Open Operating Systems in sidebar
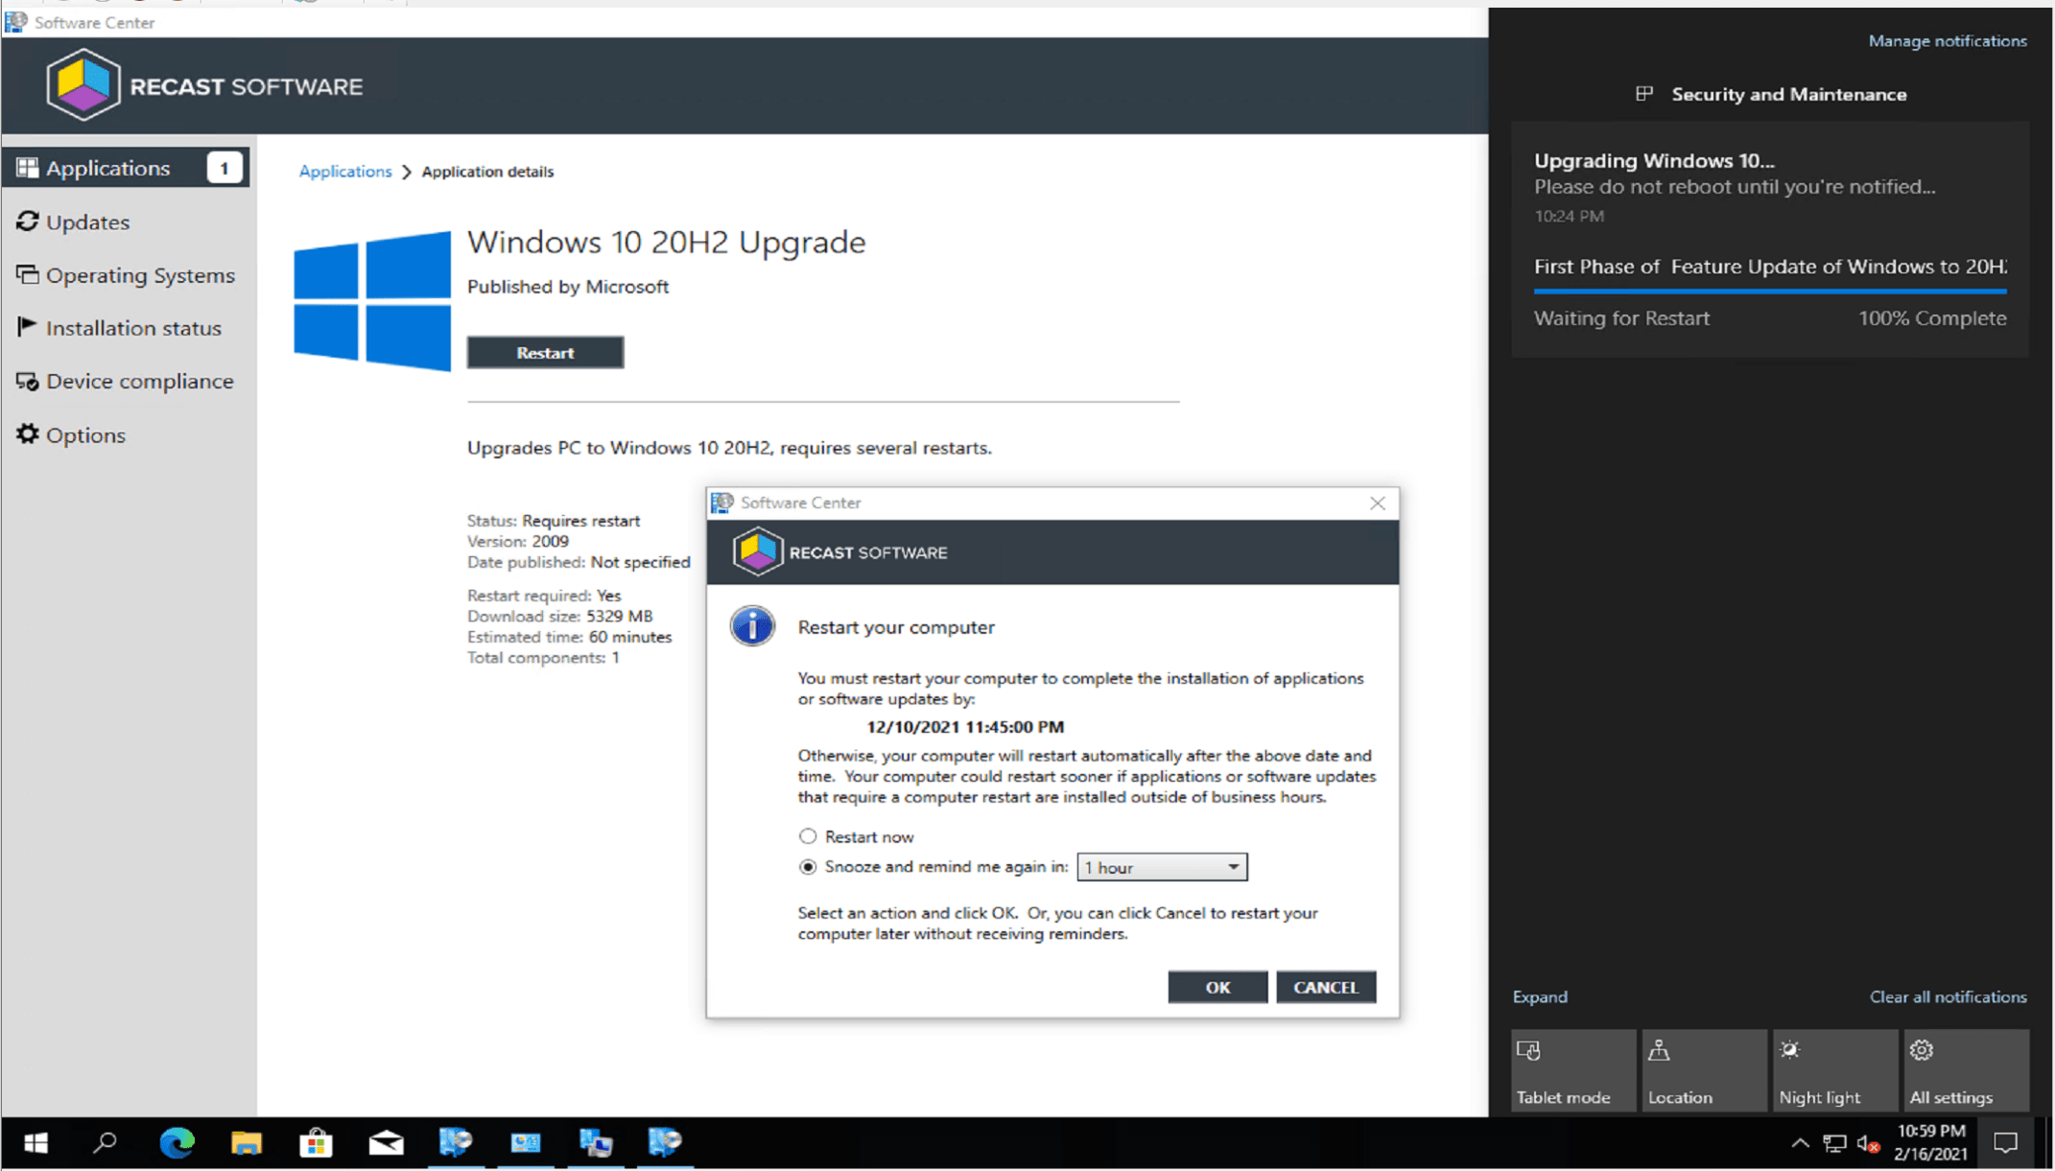Screen dimensions: 2055x1171 coord(139,275)
